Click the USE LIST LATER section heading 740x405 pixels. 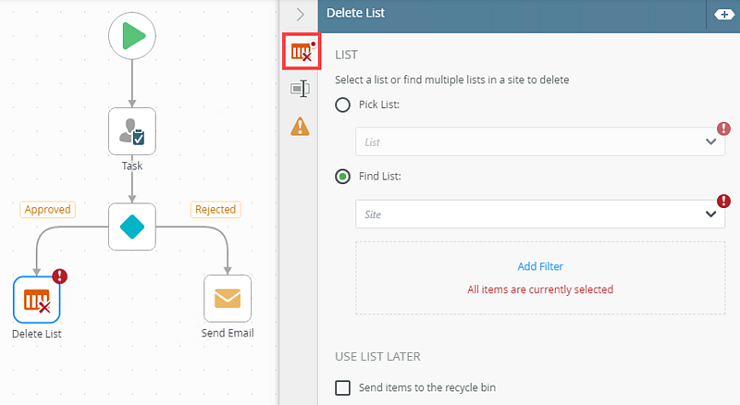tap(377, 356)
